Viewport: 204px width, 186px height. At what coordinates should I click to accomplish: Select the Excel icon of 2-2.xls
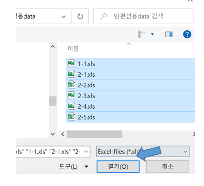71,85
